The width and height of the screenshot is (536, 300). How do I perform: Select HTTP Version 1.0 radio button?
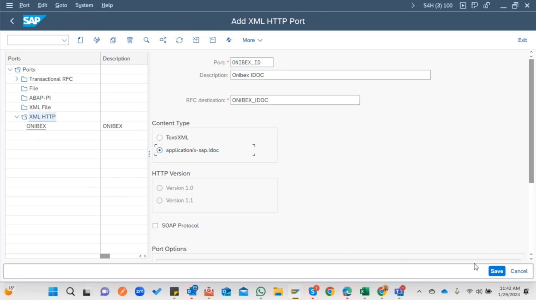point(160,188)
